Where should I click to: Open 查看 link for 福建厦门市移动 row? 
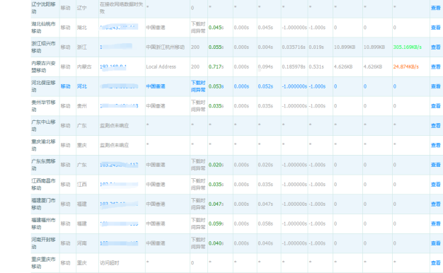tap(435, 204)
